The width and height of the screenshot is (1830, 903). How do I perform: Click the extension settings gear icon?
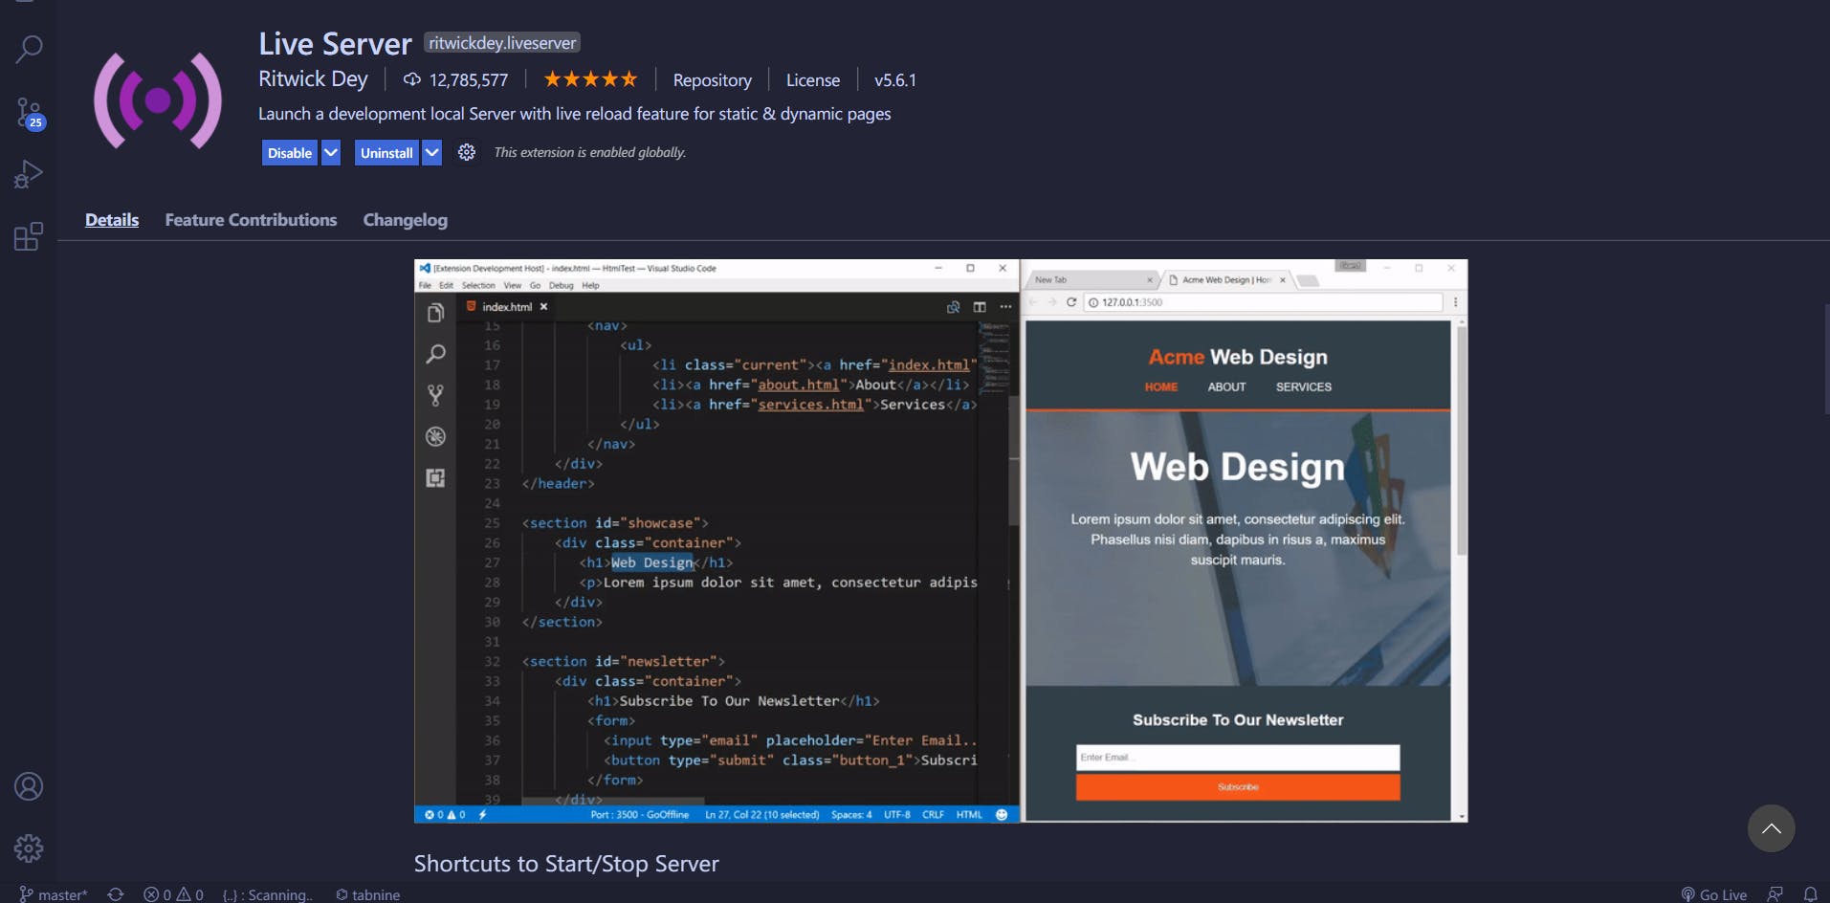pos(467,153)
